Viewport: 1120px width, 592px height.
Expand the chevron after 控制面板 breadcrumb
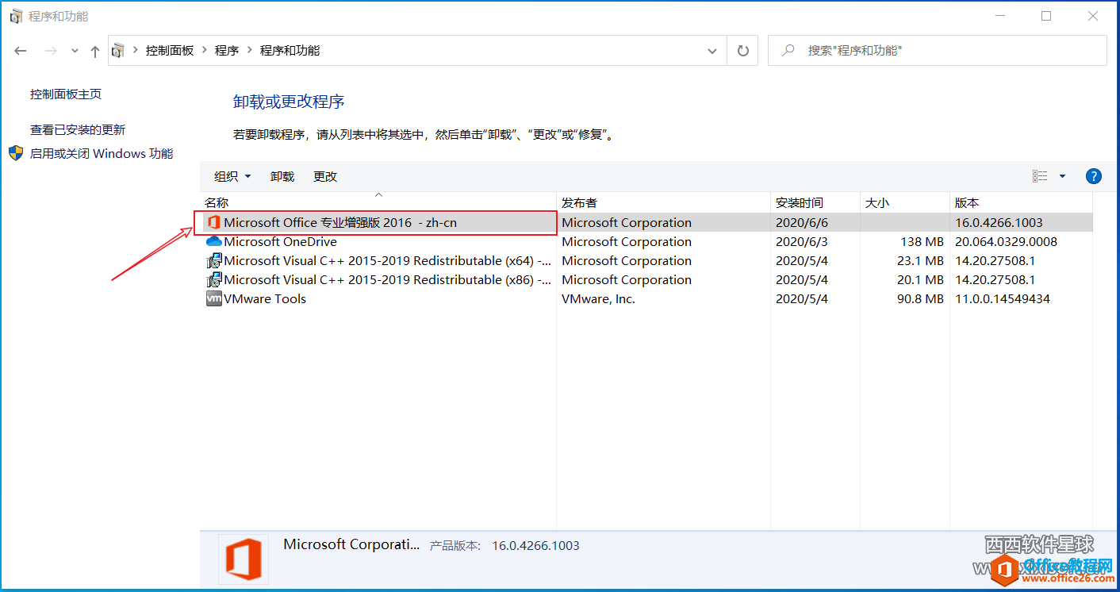pyautogui.click(x=205, y=51)
